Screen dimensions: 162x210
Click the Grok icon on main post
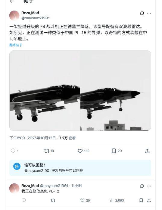point(142,13)
